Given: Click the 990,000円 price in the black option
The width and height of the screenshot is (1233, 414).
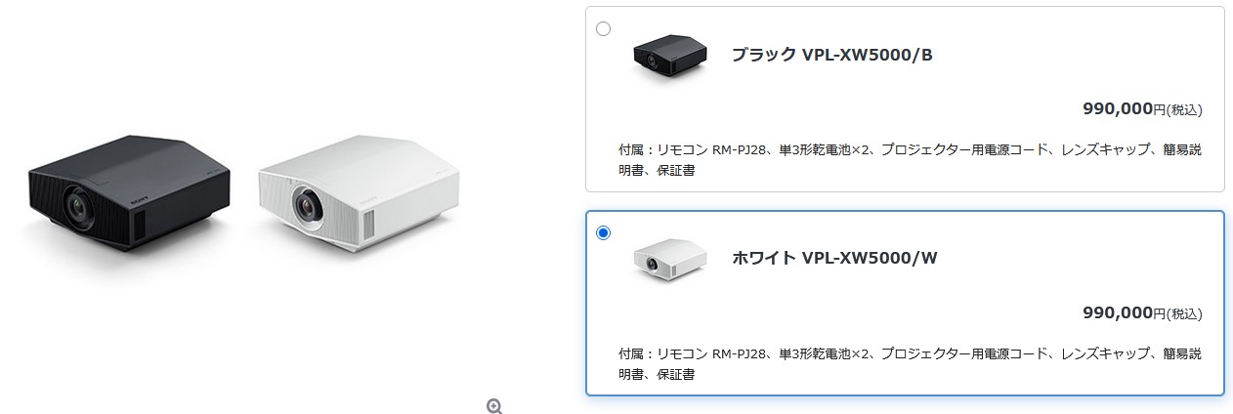Looking at the screenshot, I should click(1125, 109).
